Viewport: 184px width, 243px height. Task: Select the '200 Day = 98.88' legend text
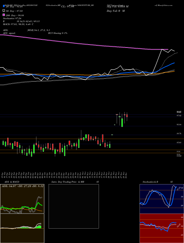(15, 15)
